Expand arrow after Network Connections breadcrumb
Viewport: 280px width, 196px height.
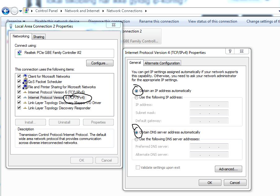click(x=146, y=11)
